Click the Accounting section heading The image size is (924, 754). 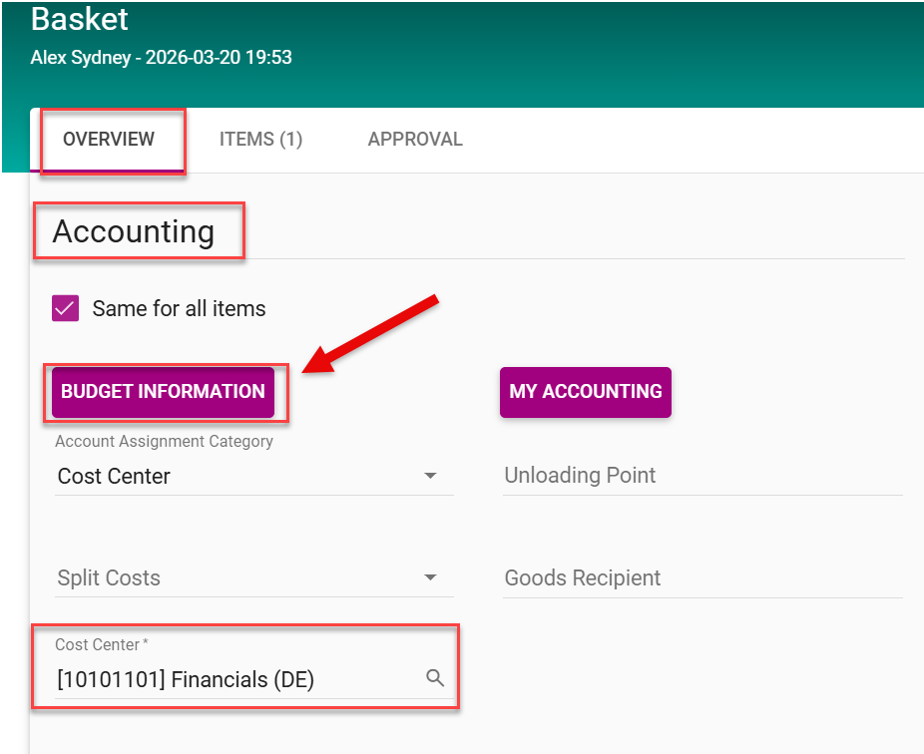click(x=134, y=232)
